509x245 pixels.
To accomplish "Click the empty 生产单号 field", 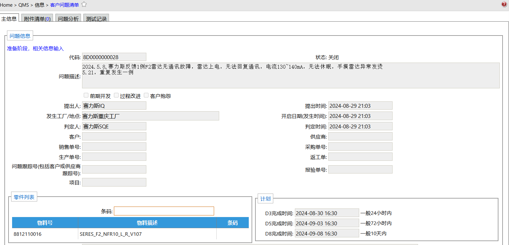I will tap(114, 157).
